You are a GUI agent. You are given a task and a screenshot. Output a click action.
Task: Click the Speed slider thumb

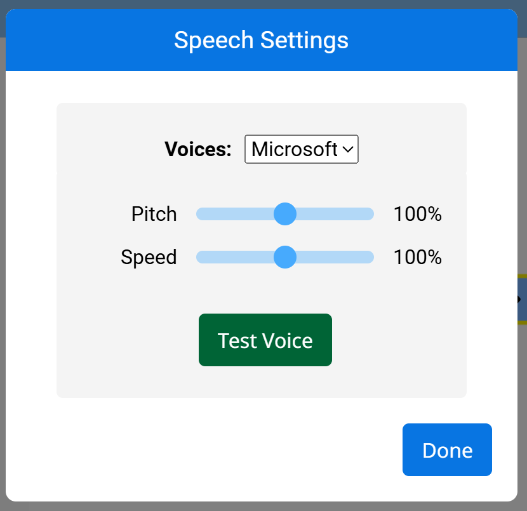284,257
